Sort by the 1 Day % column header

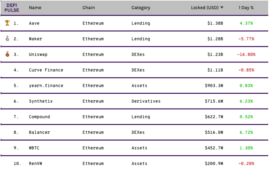[x=246, y=8]
